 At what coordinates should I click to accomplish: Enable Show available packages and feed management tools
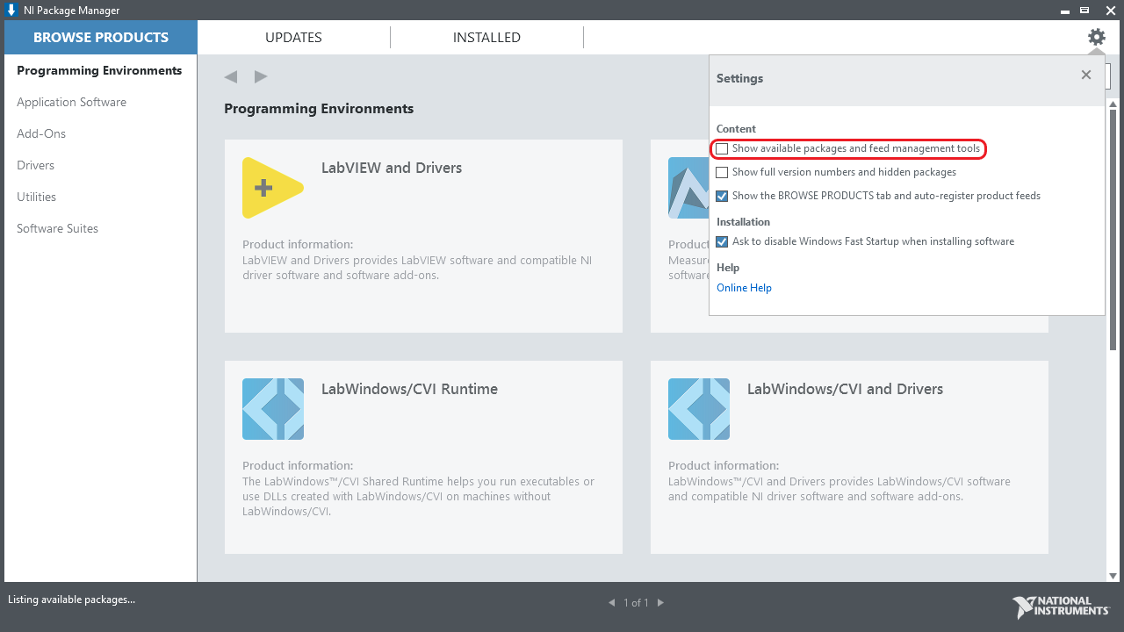pos(722,149)
